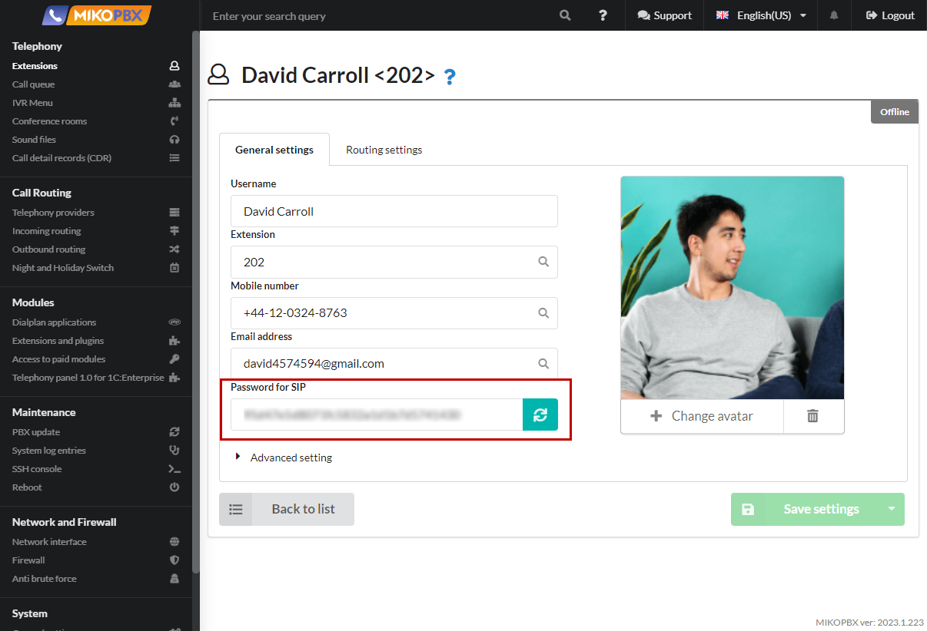Switch to the Routing settings tab

[x=384, y=150]
